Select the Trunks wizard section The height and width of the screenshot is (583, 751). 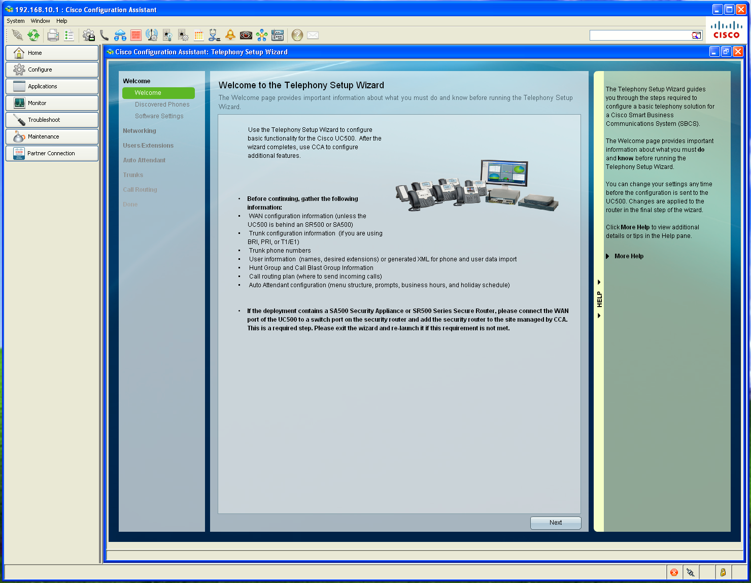(x=133, y=175)
